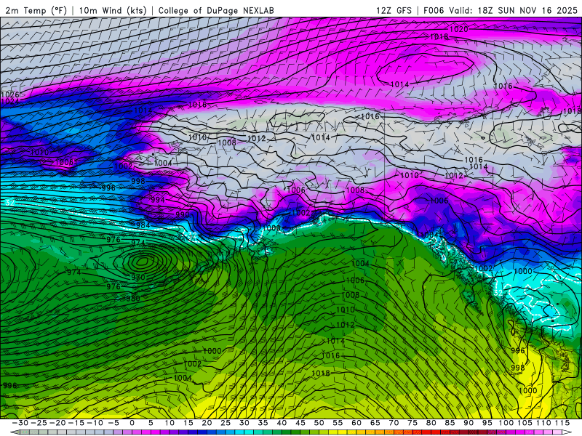
Task: Click the 50 temperature legend label
Action: [x=319, y=423]
